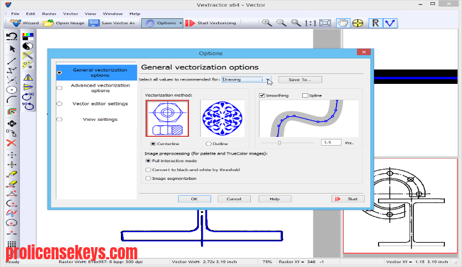Click the move four-arrow tool icon
Screen dimensions: 462x267
coord(12,124)
